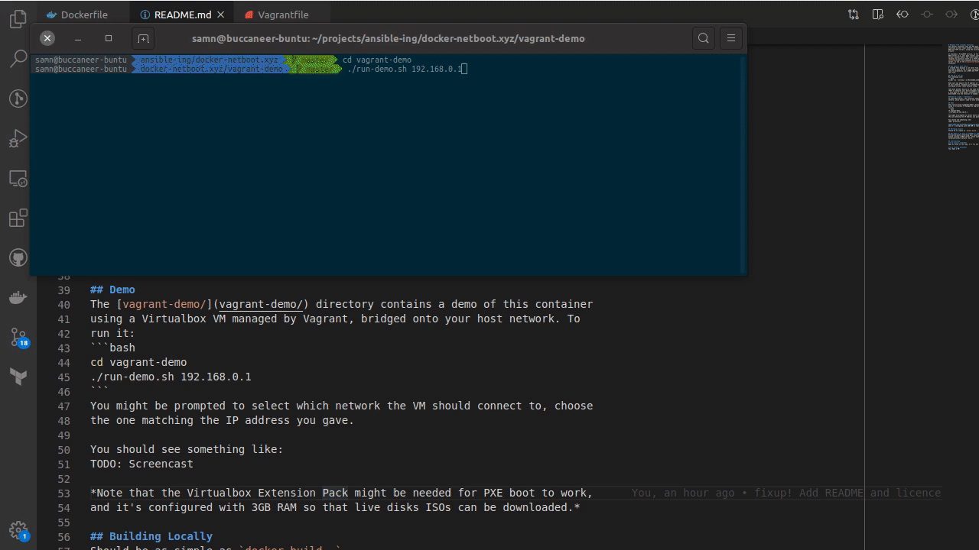Open the Docker extension view
Screen dimensions: 979x550
[x=18, y=297]
